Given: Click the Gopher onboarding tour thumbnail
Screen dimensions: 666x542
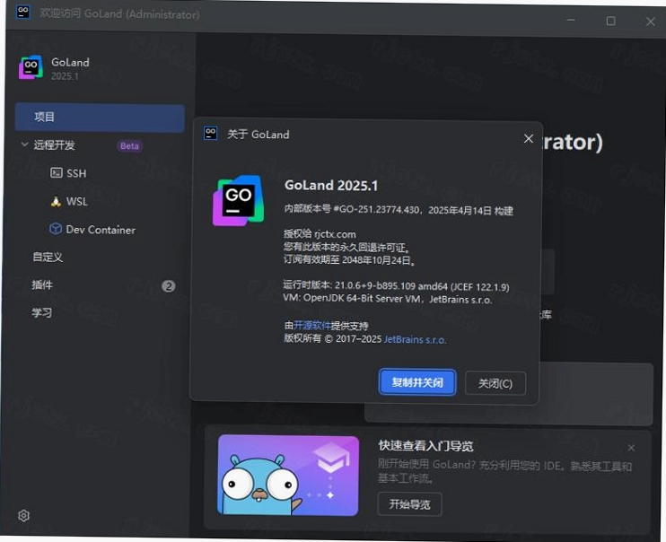Looking at the screenshot, I should point(288,476).
